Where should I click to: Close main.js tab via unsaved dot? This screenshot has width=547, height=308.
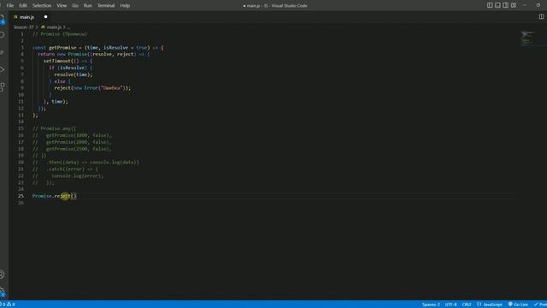point(45,17)
